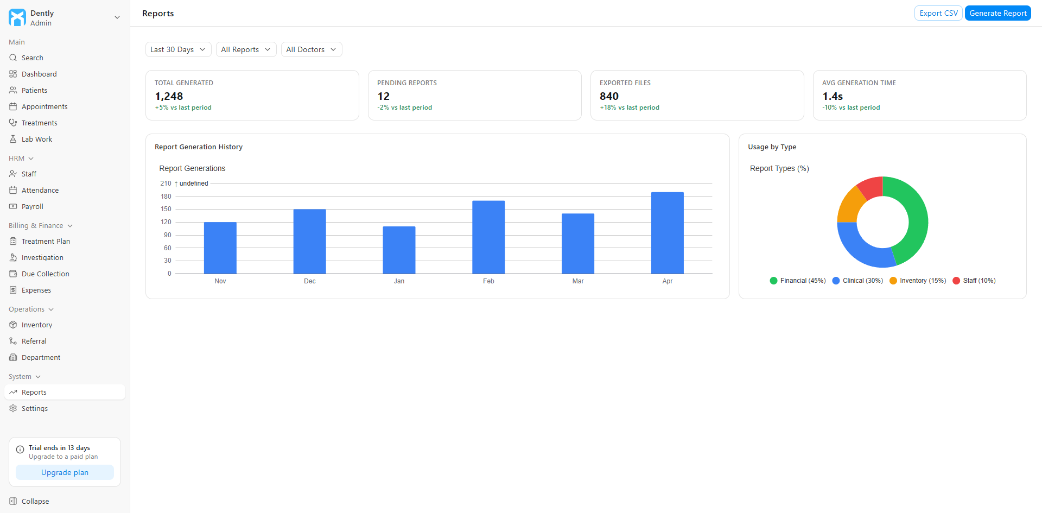Click the Due Collection wallet icon
Viewport: 1042px width, 513px height.
13,274
